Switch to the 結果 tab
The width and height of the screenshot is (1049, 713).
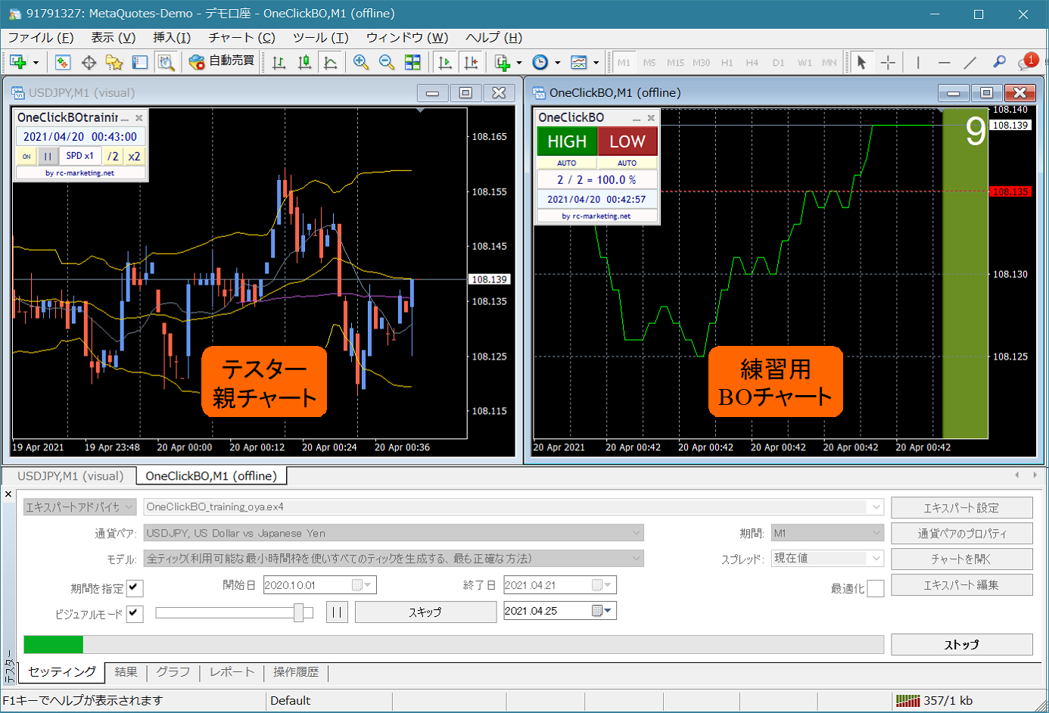click(x=126, y=672)
